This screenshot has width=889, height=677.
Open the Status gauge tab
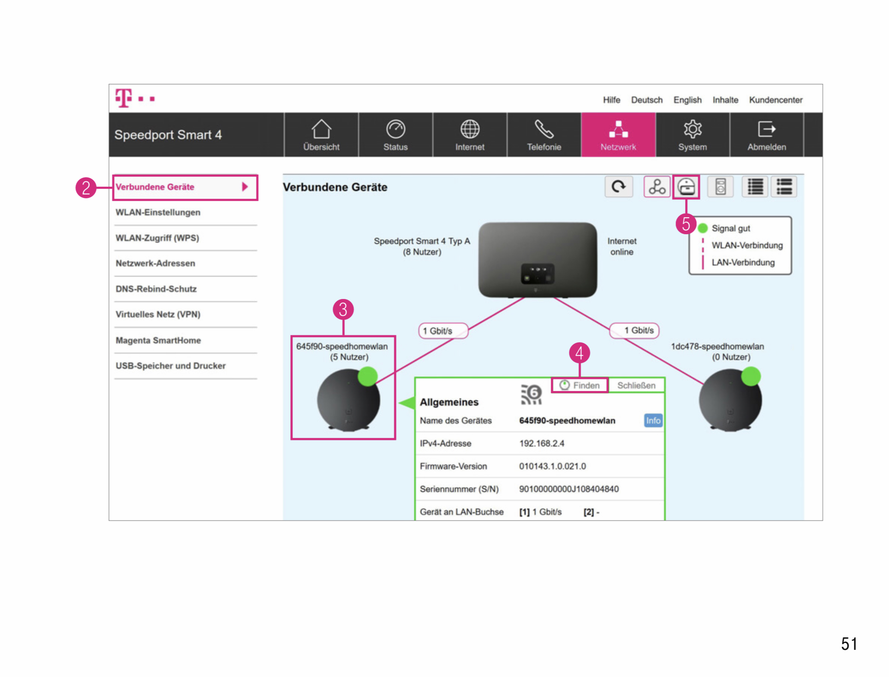click(x=395, y=135)
